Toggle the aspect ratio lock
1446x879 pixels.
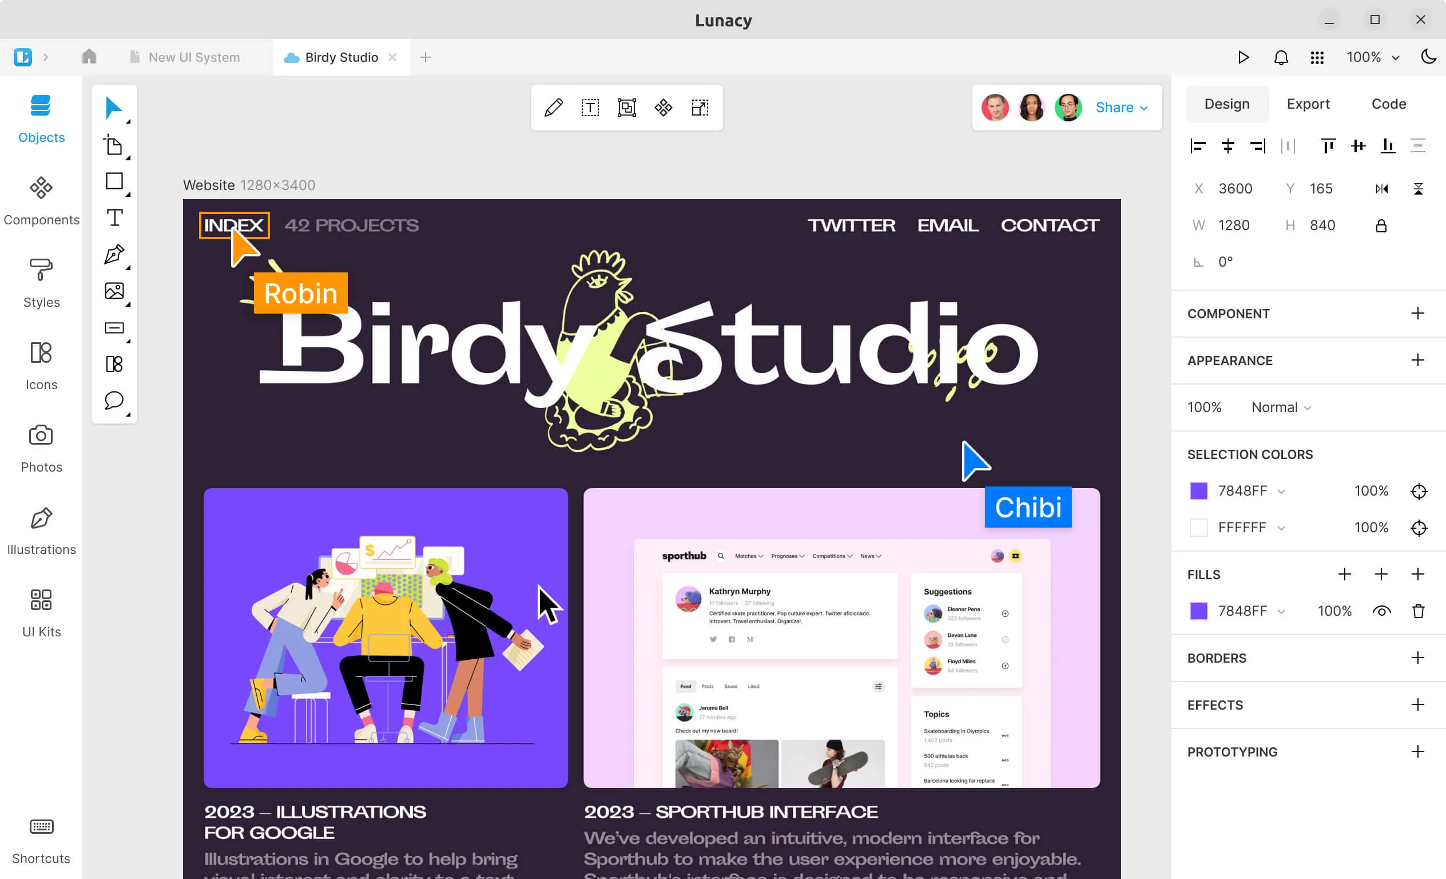pos(1381,225)
